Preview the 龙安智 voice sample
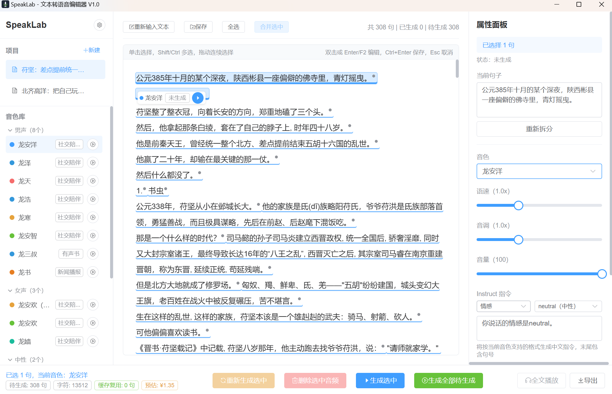Screen dimensions: 612x394 (93, 236)
